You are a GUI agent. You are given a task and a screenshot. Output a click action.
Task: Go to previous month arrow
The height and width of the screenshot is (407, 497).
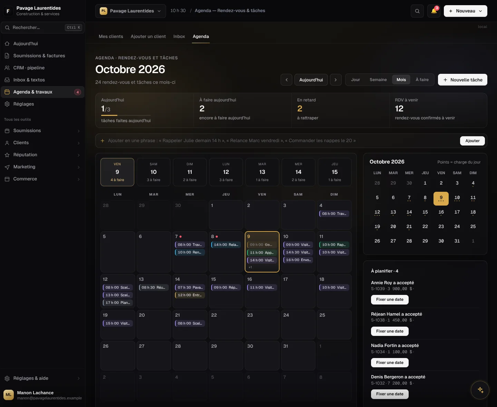click(x=286, y=80)
